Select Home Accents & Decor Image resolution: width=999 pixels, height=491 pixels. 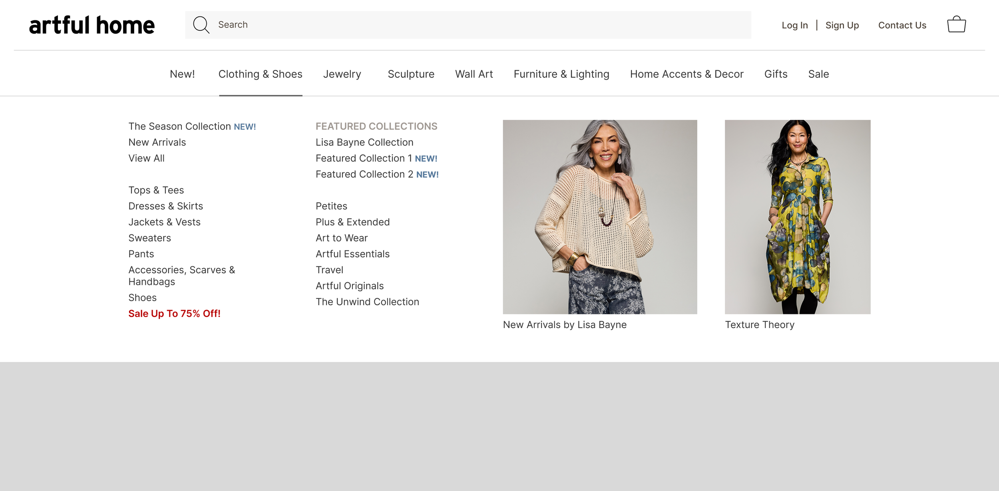(687, 74)
